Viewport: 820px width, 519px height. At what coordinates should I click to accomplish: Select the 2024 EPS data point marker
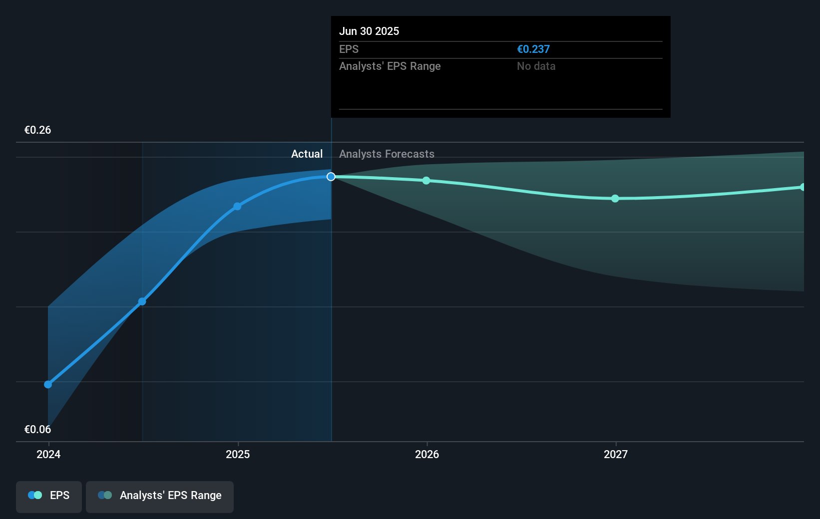point(47,384)
